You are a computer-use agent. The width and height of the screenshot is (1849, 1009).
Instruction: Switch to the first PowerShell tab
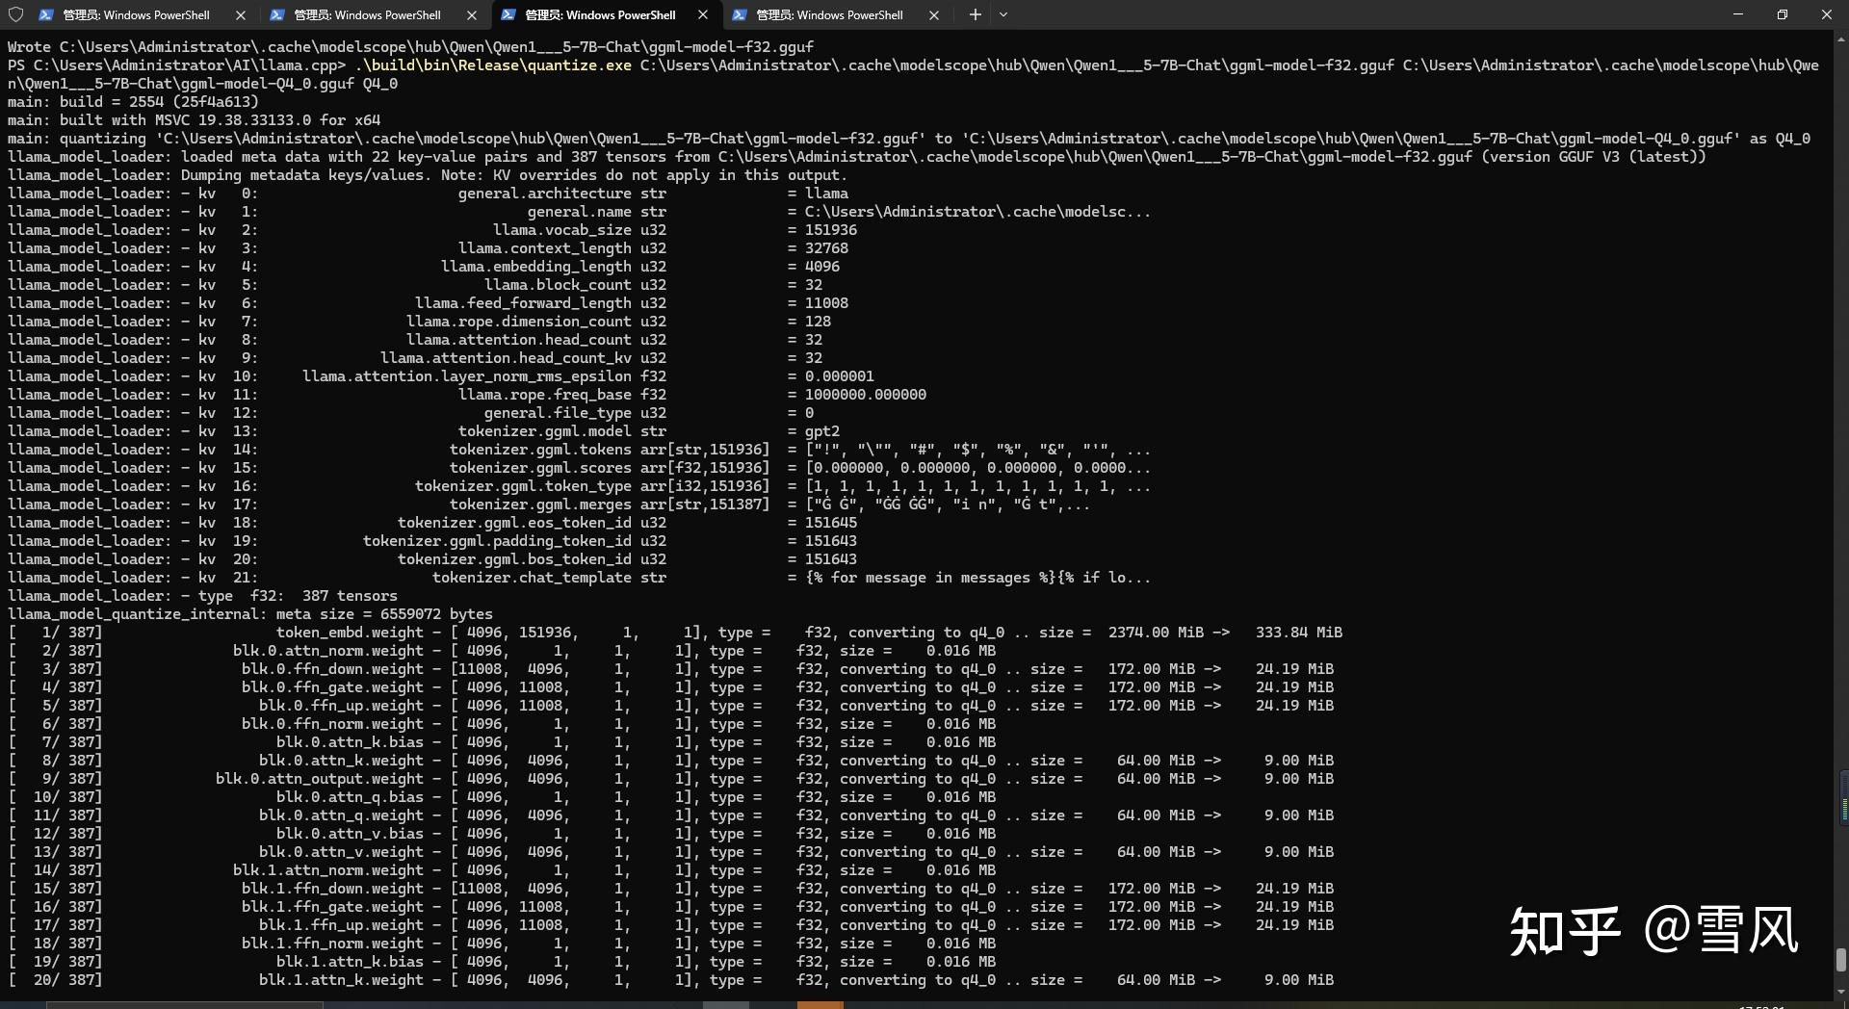pyautogui.click(x=144, y=14)
